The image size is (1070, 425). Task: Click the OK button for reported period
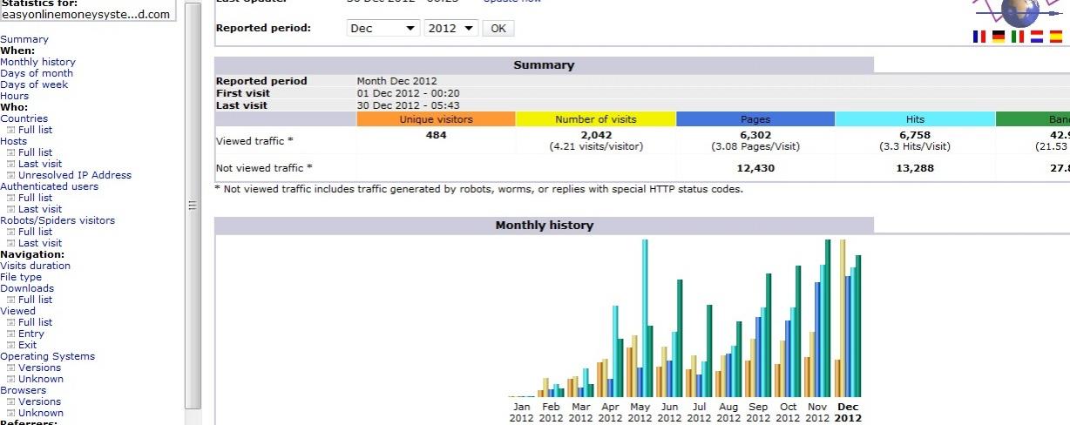point(498,29)
